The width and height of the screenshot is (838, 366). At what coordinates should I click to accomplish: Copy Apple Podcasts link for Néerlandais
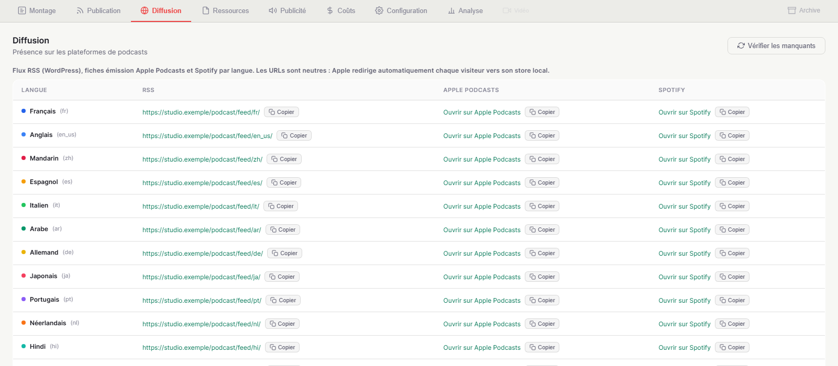[542, 324]
